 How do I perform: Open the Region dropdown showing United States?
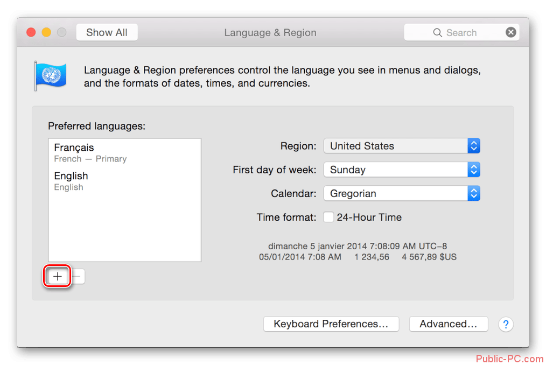[401, 146]
